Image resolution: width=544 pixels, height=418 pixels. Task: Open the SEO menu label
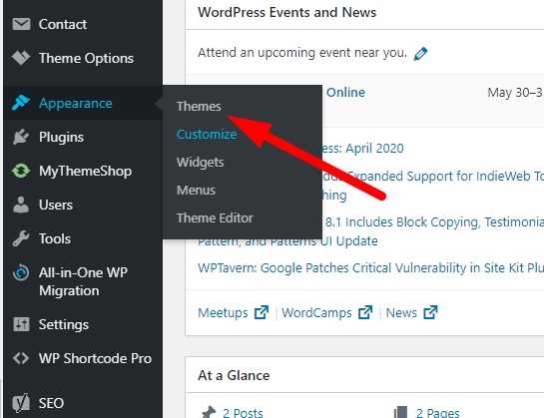pos(51,403)
